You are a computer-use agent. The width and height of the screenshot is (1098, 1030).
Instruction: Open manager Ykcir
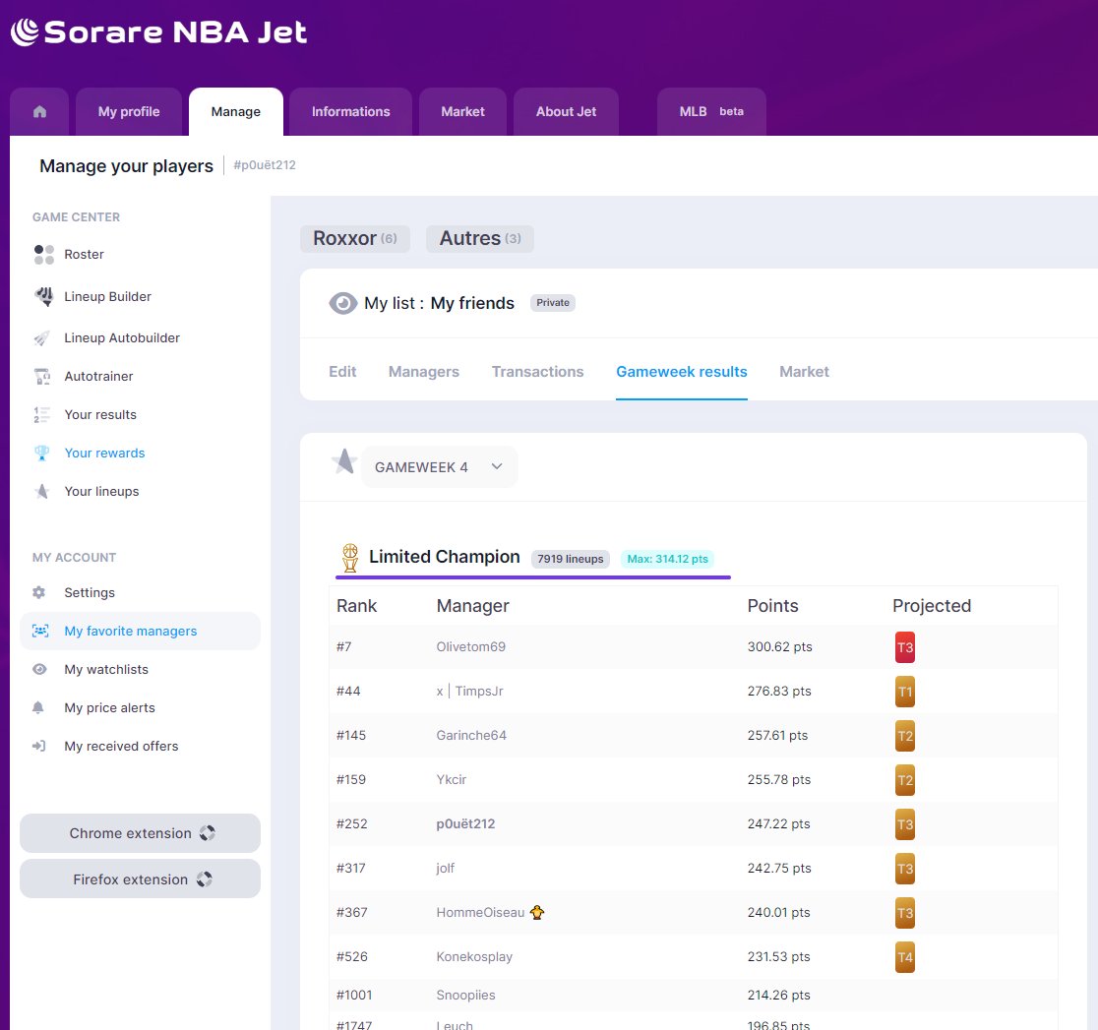tap(451, 779)
